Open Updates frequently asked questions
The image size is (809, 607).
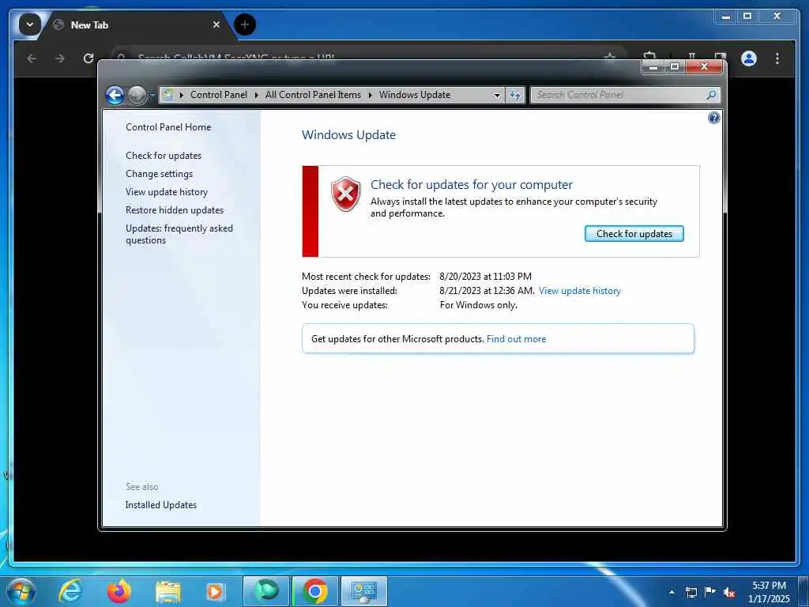pyautogui.click(x=179, y=234)
